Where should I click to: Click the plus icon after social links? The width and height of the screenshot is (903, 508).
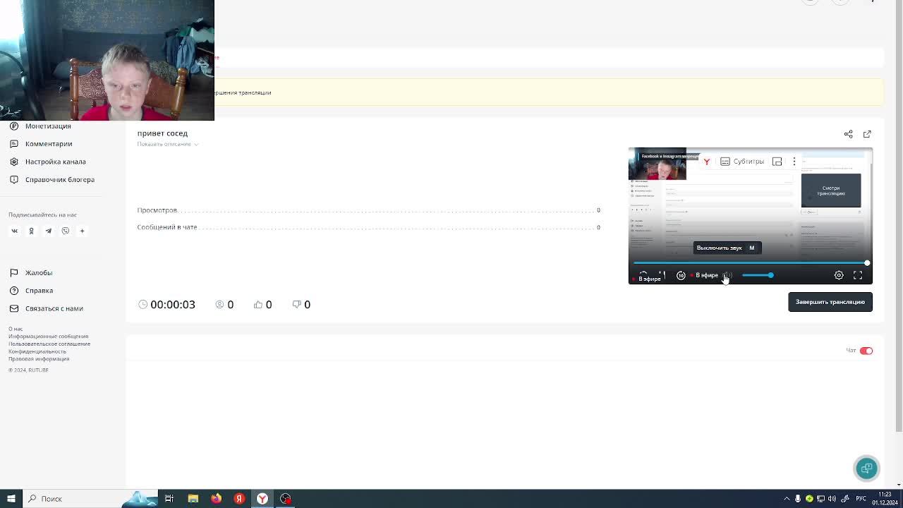[x=82, y=231]
